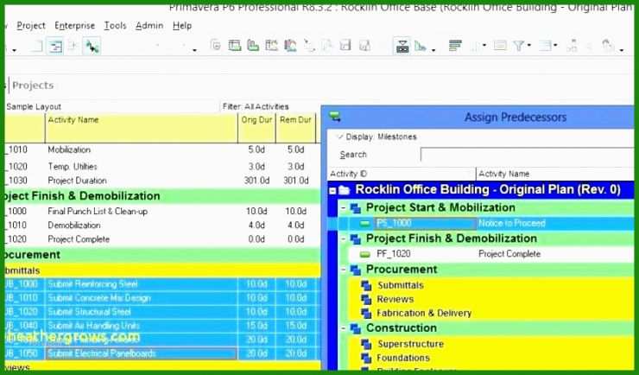Select the PF_1020 Project Complete row in the dialog
Screen dimensions: 639x375
(491, 254)
